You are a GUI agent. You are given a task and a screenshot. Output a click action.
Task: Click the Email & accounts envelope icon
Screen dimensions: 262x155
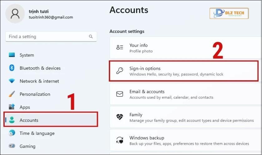tap(120, 94)
